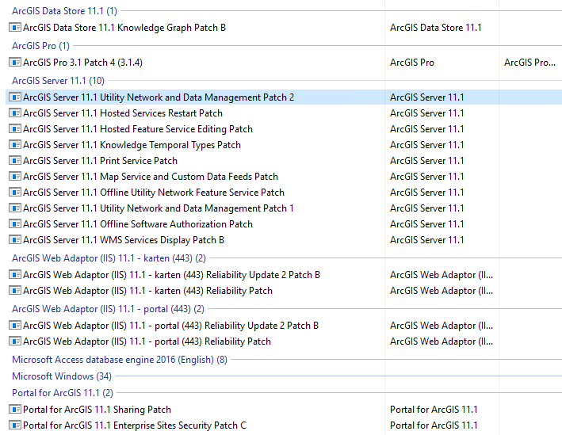The image size is (562, 435).
Task: Click icon of Enterprise Sites Security Patch C
Action: click(15, 425)
